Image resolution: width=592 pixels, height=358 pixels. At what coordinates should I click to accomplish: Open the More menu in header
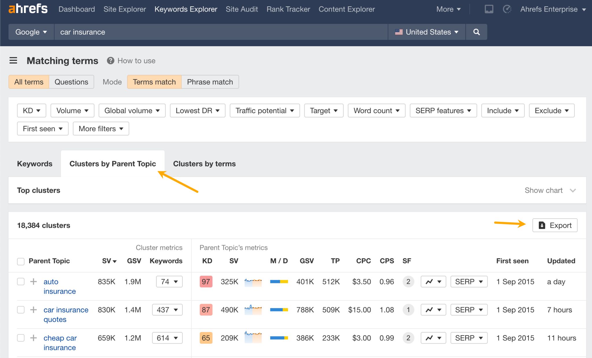click(448, 9)
